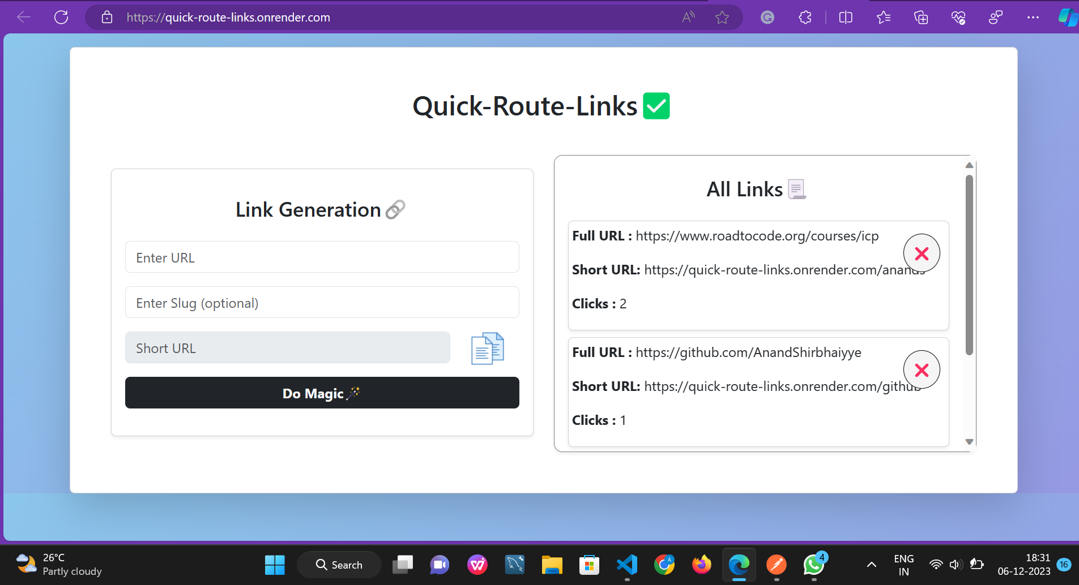This screenshot has height=585, width=1079.
Task: Open the clock and date flyout
Action: pos(1024,565)
